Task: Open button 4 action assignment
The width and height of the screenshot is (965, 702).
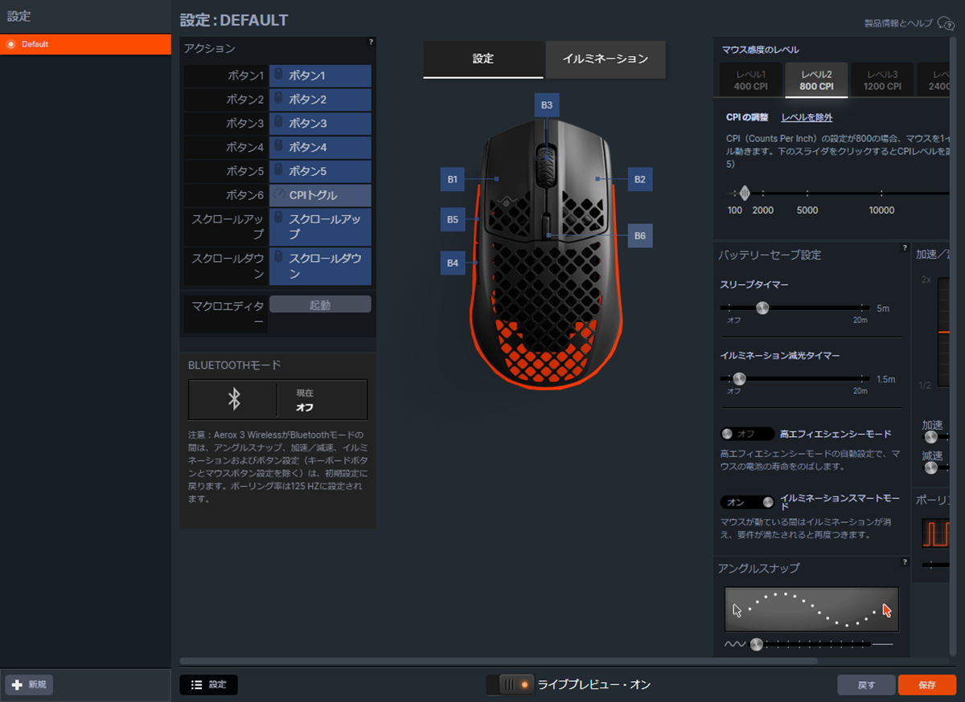Action: click(x=320, y=148)
